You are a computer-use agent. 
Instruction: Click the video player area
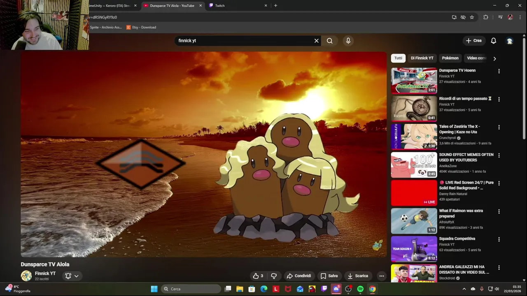tap(204, 154)
